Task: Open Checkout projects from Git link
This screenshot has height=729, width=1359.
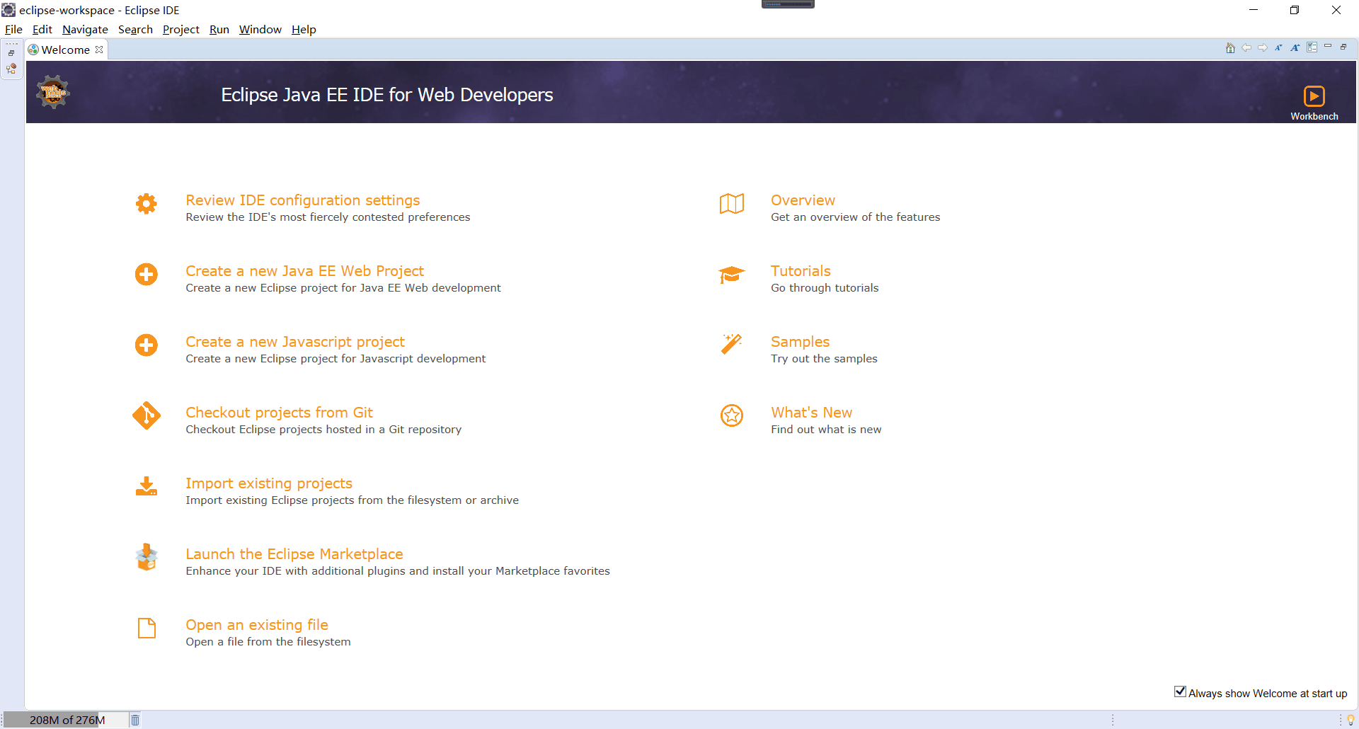Action: pos(279,413)
